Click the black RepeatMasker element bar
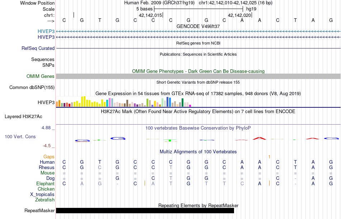341x219 pixels. tap(145, 210)
